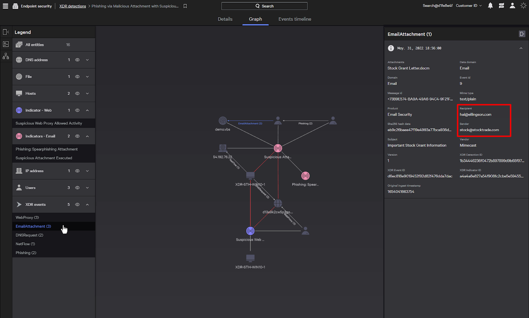
Task: Click Suspicious Web Proxy Allowed Activity indicator
Action: (49, 123)
